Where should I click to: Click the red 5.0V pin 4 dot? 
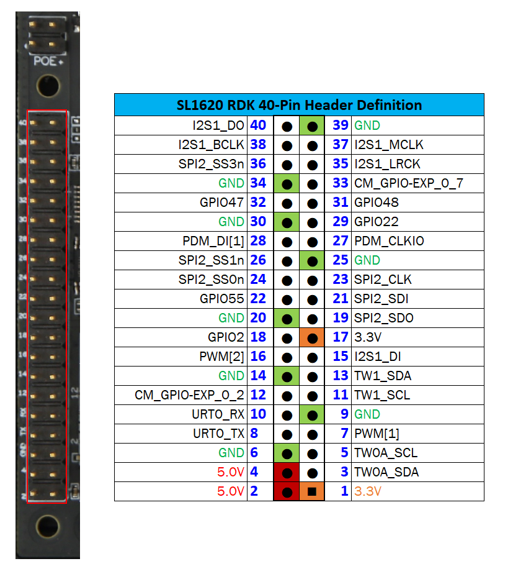(287, 472)
